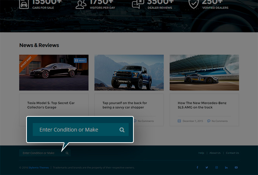Click the verified dealers shield icon

193,4
